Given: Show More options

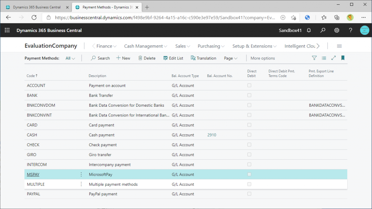Looking at the screenshot, I should (x=263, y=58).
